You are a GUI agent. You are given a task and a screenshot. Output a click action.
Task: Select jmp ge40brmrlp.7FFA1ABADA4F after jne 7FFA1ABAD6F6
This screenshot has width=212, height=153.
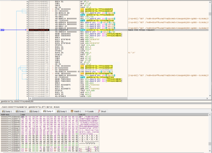pyautogui.click(x=96, y=11)
